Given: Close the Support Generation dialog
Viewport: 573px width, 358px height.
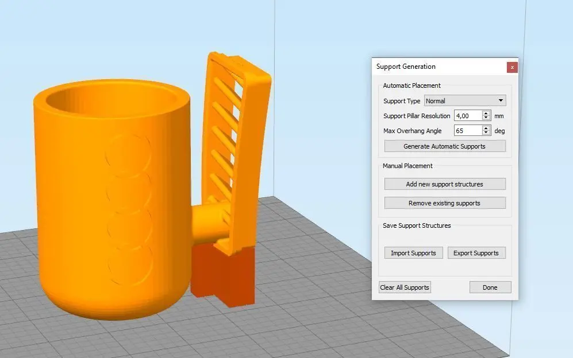Looking at the screenshot, I should 512,67.
